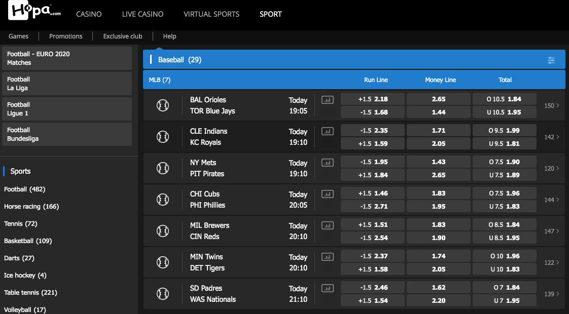Expand 122 more markets for Twins game
The image size is (569, 314).
pyautogui.click(x=552, y=262)
